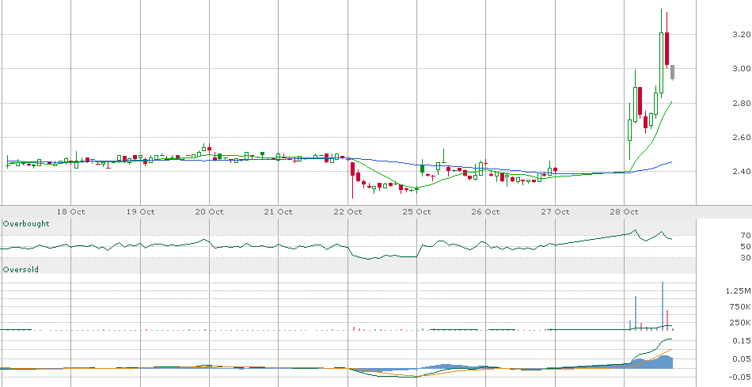The height and width of the screenshot is (387, 752).
Task: Click the 2.60 price axis label
Action: (742, 137)
